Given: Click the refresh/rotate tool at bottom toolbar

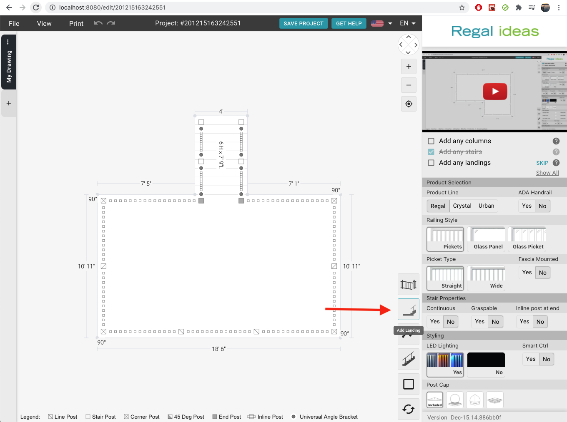Looking at the screenshot, I should click(408, 409).
